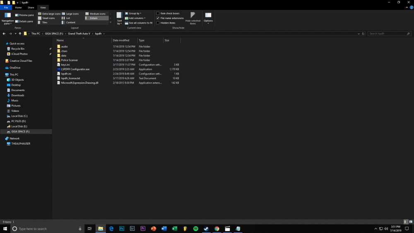The height and width of the screenshot is (233, 414).
Task: Switch layout to Content view
Action: (x=69, y=23)
